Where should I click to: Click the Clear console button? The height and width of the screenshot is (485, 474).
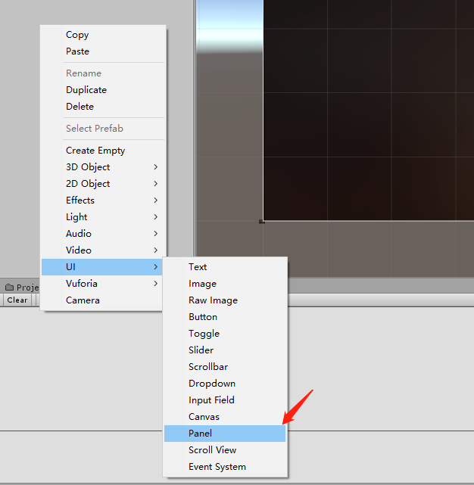[17, 300]
